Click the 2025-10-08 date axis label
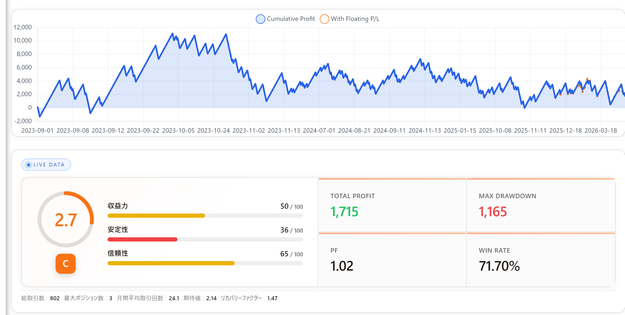 point(495,131)
